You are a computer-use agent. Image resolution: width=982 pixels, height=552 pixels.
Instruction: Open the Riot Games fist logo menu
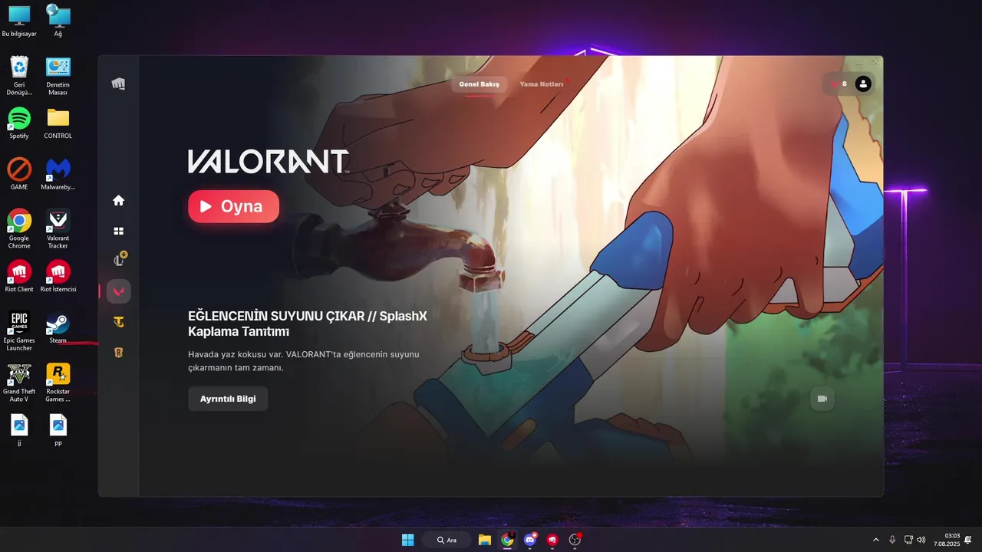click(118, 84)
